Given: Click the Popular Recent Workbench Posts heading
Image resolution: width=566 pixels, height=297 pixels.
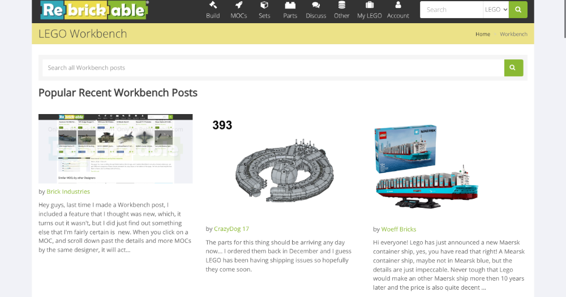Looking at the screenshot, I should coord(118,93).
